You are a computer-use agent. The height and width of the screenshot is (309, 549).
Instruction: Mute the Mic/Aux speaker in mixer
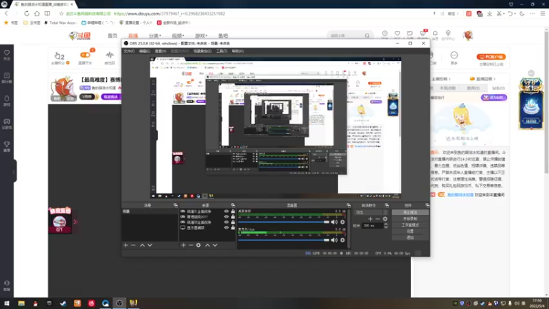coord(334,240)
